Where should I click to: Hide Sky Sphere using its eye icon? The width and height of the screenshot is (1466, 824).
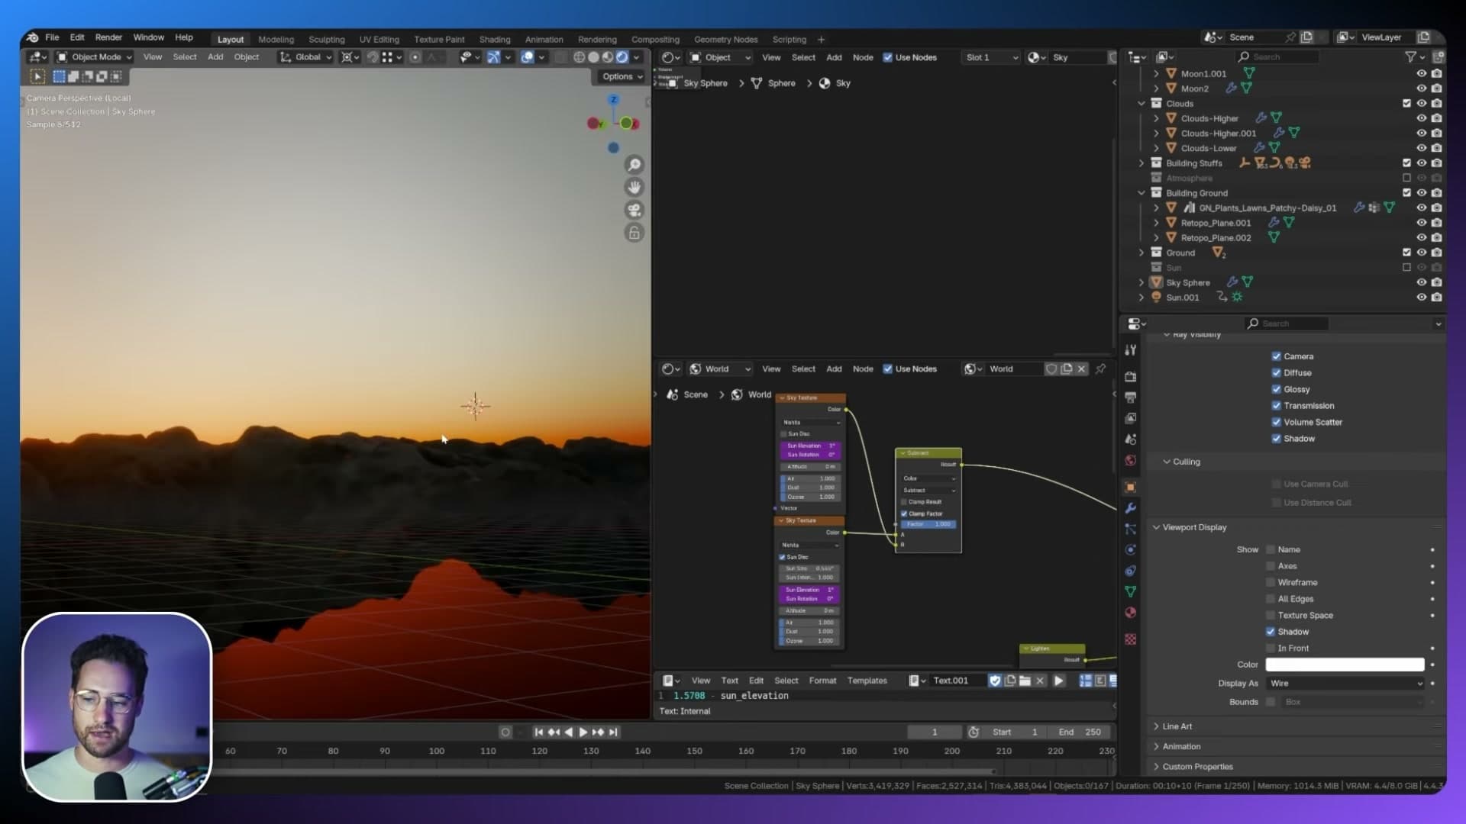(x=1421, y=282)
